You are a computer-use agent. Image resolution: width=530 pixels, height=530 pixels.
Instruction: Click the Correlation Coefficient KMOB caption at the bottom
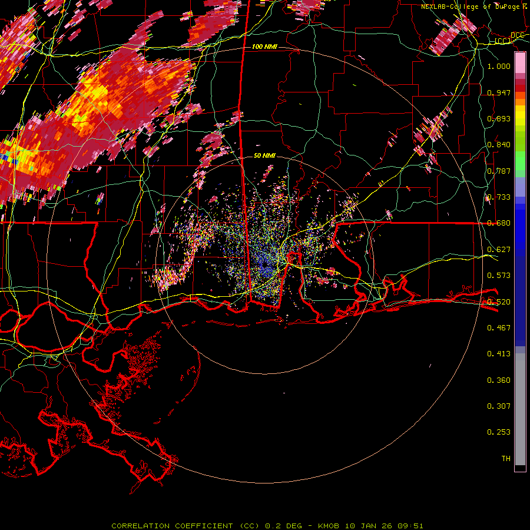267,526
